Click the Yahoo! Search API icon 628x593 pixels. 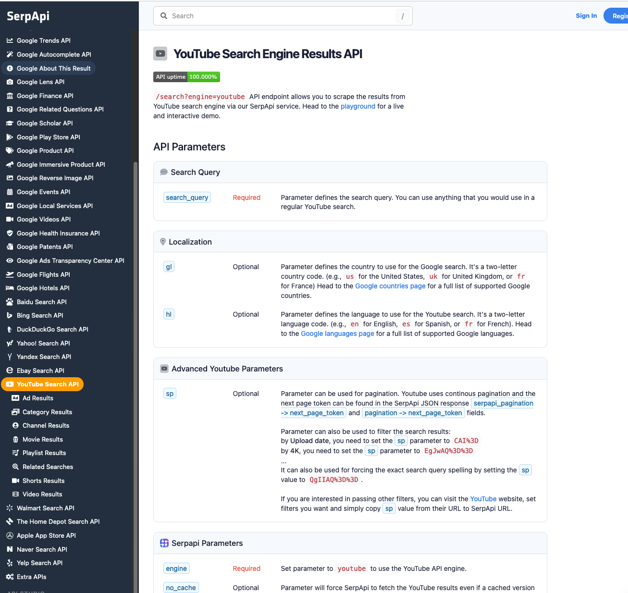10,344
